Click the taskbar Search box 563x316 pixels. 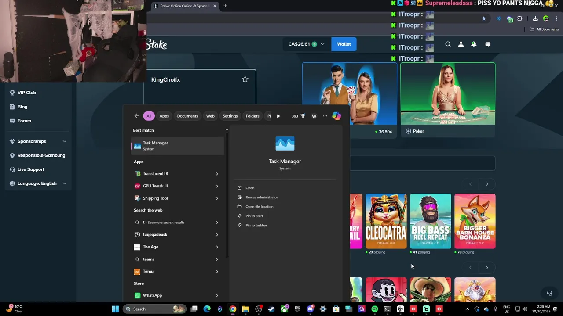154,309
